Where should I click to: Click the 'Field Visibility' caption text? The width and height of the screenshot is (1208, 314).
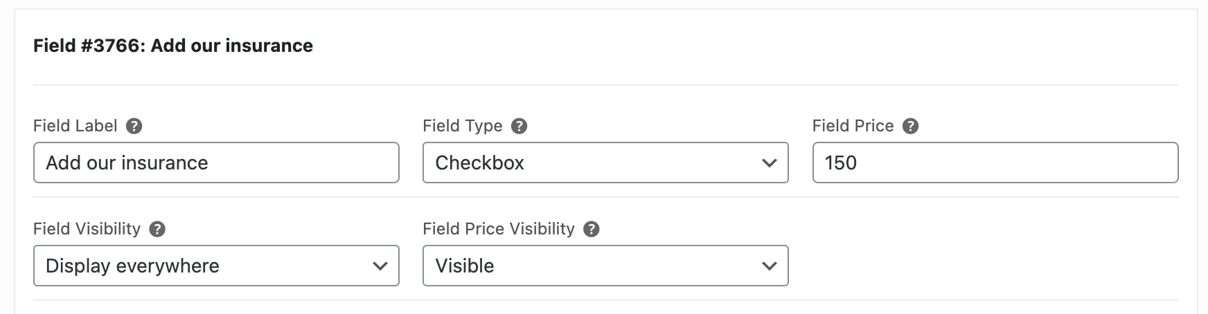[x=87, y=229]
